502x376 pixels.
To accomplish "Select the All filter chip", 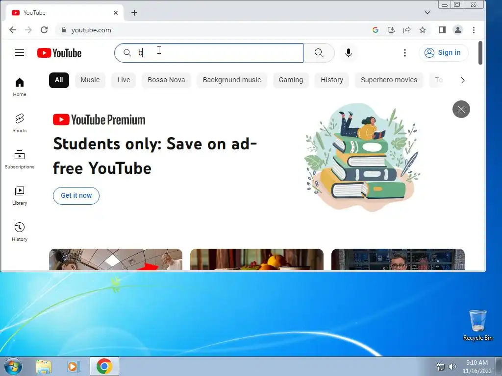I will [x=59, y=80].
